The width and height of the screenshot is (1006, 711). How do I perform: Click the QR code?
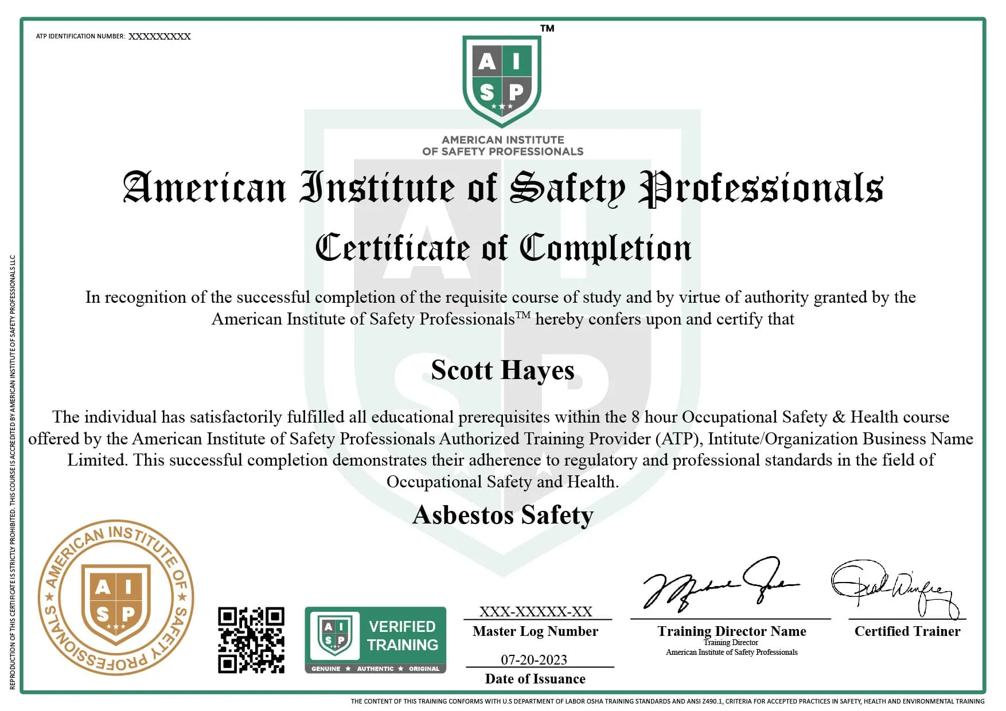click(251, 640)
